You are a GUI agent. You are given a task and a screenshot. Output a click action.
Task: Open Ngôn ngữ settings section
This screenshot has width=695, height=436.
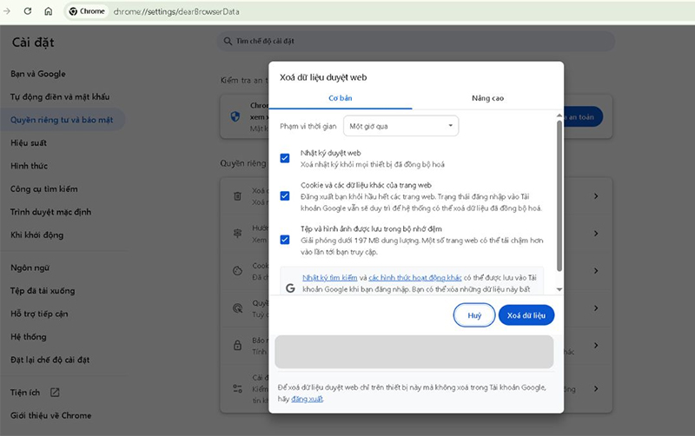(x=30, y=268)
